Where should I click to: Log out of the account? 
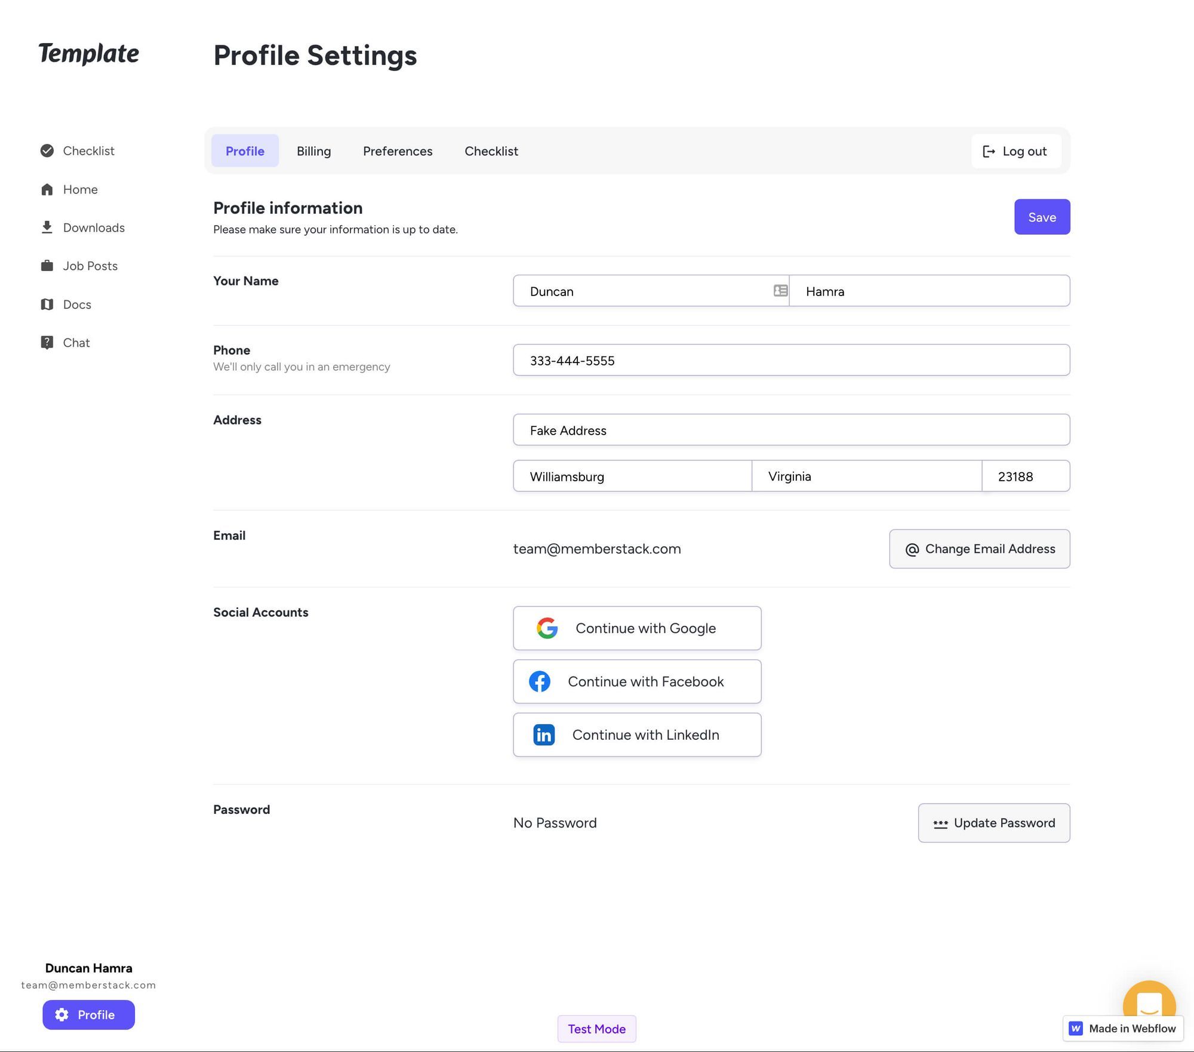[x=1015, y=151]
